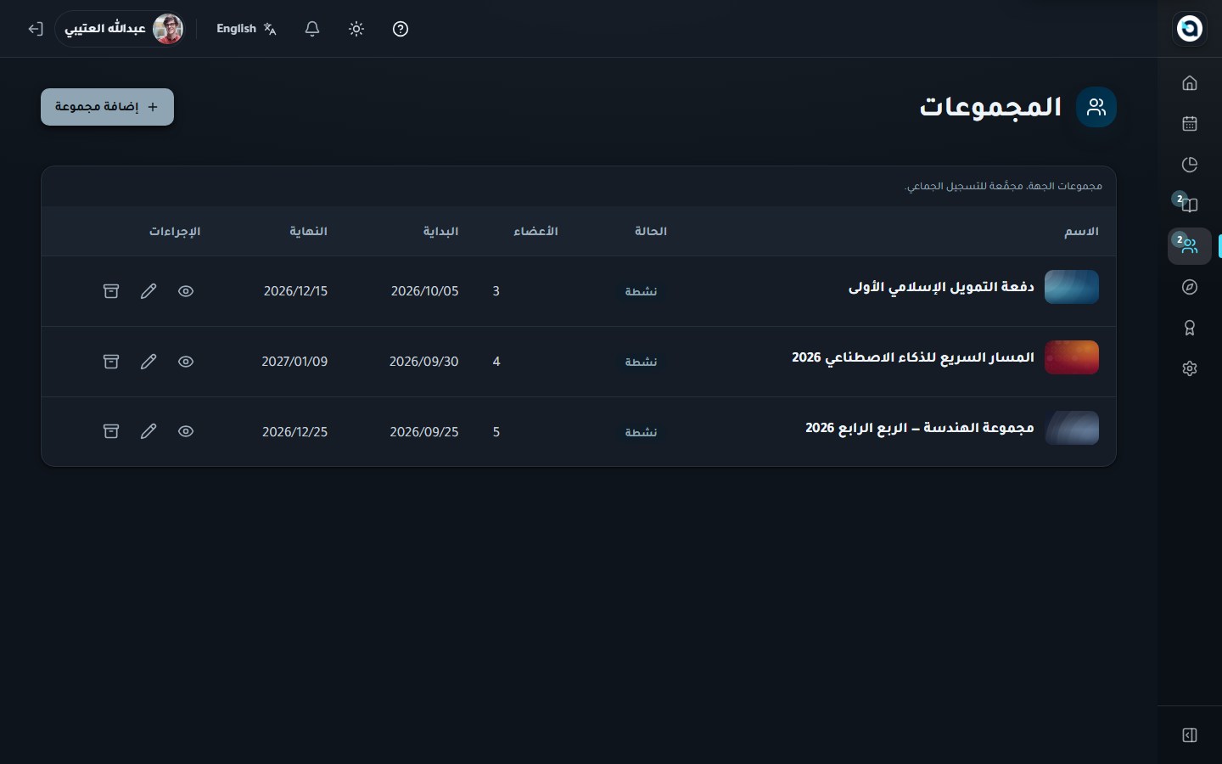Click the نشطة status of مجموعة الهندسة
Image resolution: width=1222 pixels, height=764 pixels.
tap(642, 432)
